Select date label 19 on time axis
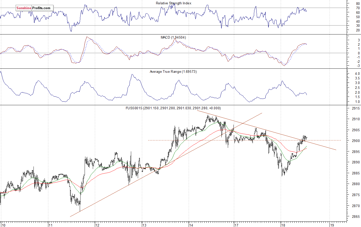The height and width of the screenshot is (227, 361). pos(332,225)
